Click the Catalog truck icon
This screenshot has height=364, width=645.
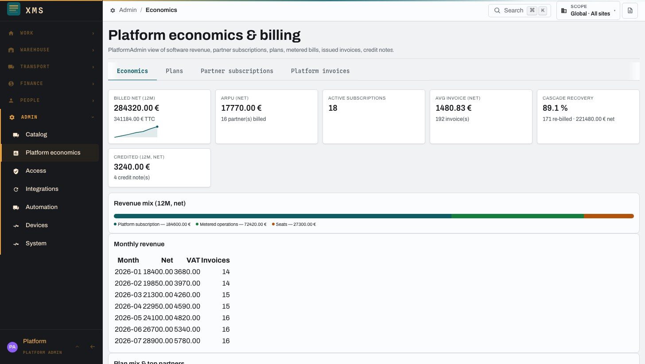click(x=16, y=135)
